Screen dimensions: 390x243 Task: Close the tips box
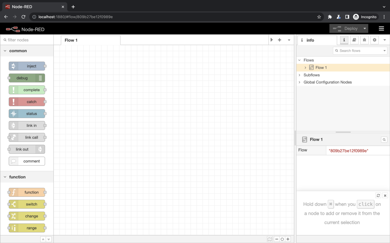(385, 196)
